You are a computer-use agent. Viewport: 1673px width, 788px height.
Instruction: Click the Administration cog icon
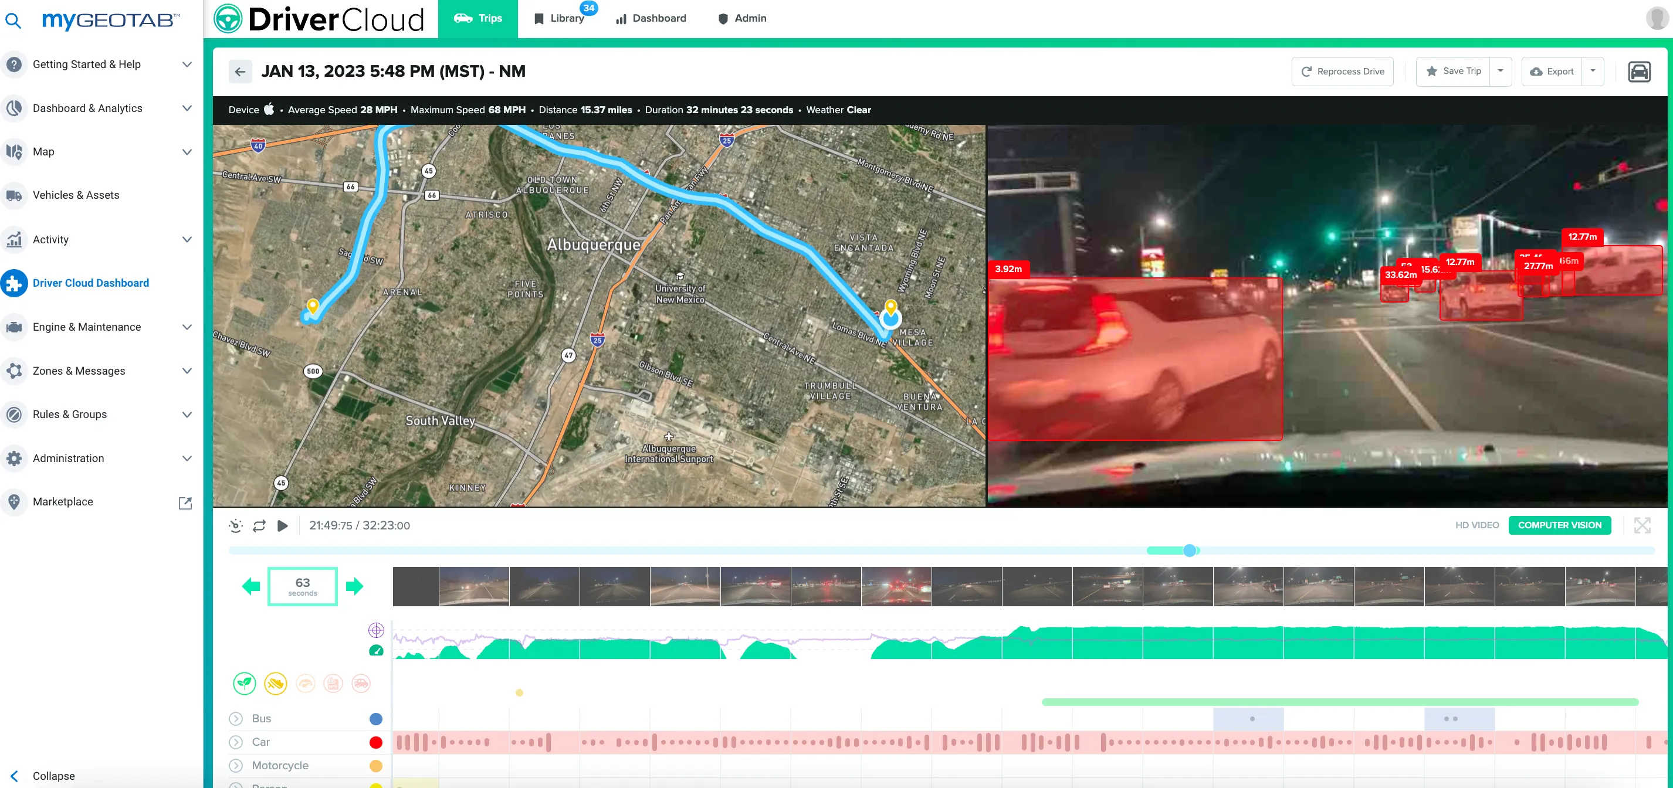(x=13, y=457)
